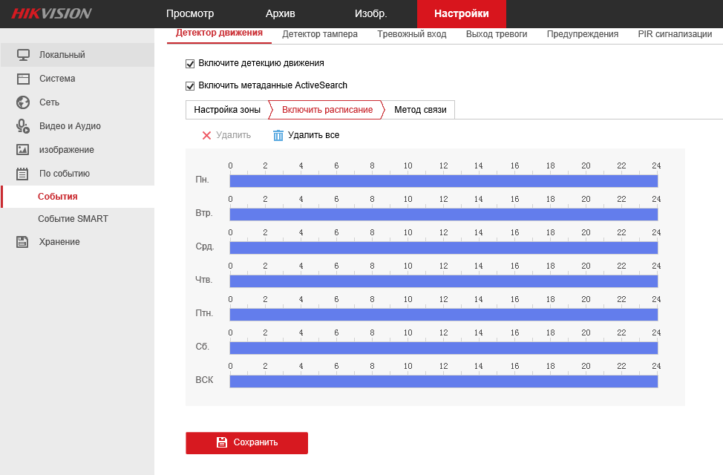723x475 pixels.
Task: Click the calendar icon beside По событию
Action: tap(22, 174)
